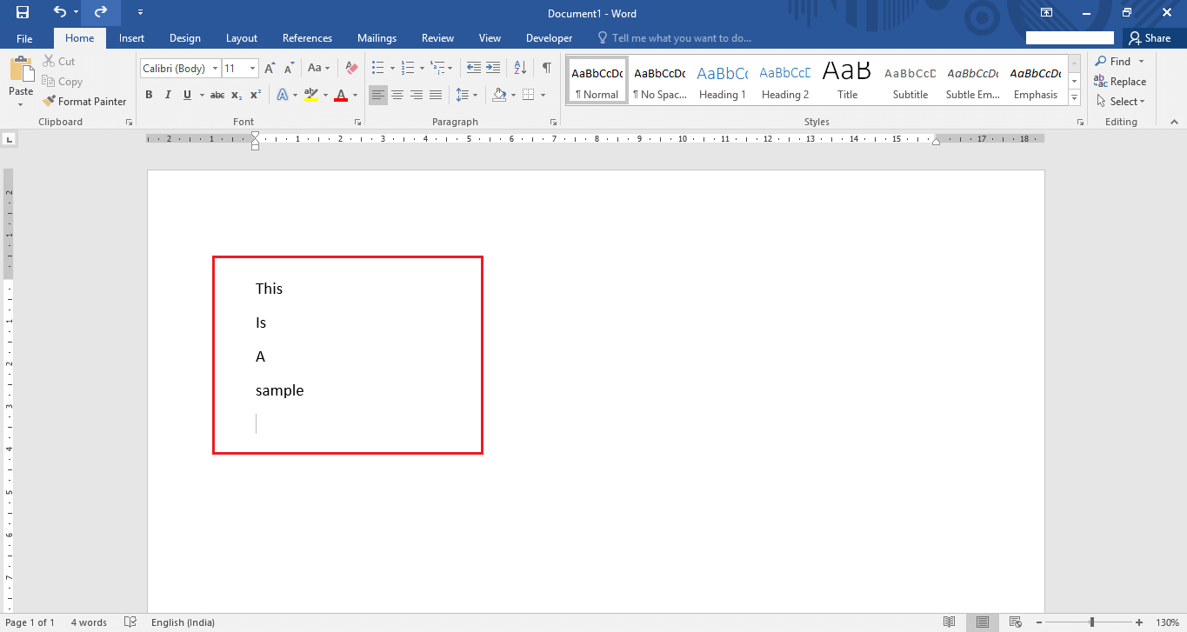The height and width of the screenshot is (632, 1187).
Task: Select the bullet list icon
Action: pos(377,67)
